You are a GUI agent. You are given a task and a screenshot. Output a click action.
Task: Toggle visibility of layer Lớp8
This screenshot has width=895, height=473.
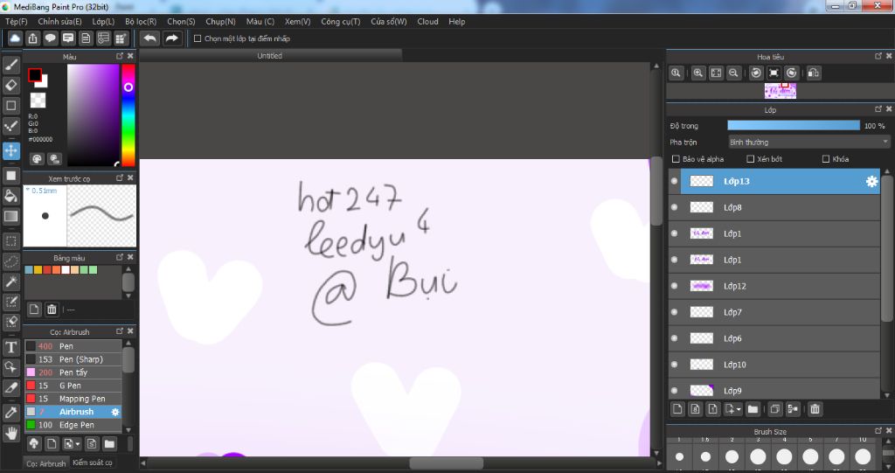coord(674,207)
